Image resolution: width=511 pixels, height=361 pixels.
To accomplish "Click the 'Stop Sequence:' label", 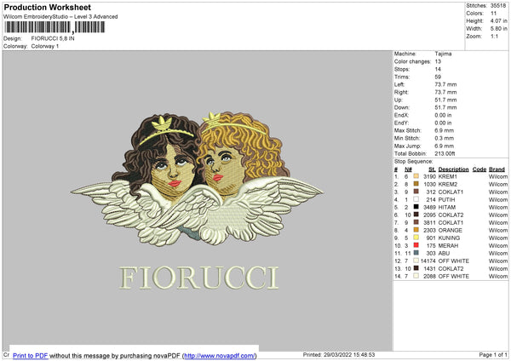I will (x=413, y=162).
